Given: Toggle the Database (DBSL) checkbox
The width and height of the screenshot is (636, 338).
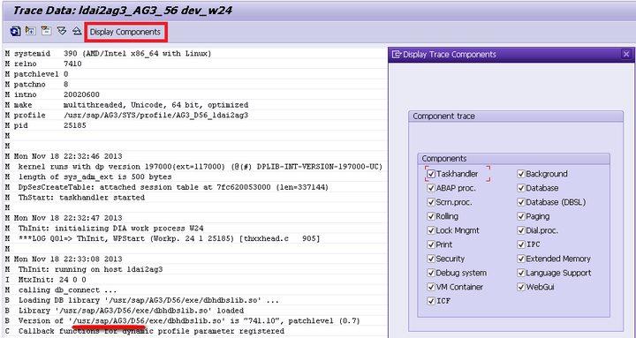Looking at the screenshot, I should click(x=521, y=202).
